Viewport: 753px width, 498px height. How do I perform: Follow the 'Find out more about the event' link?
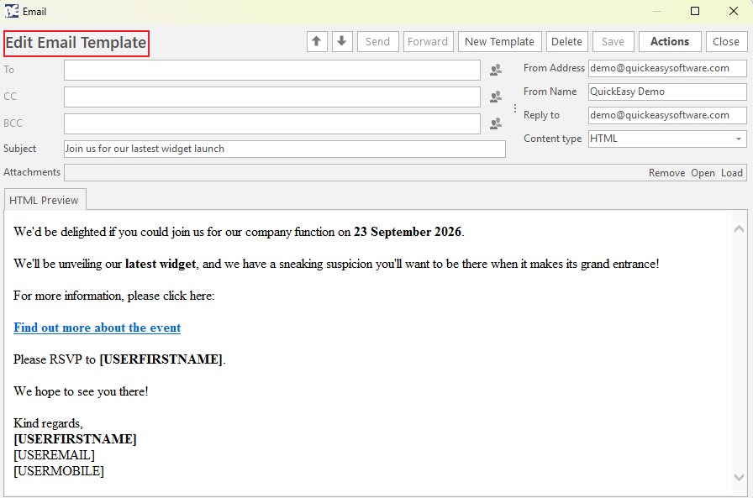click(97, 328)
